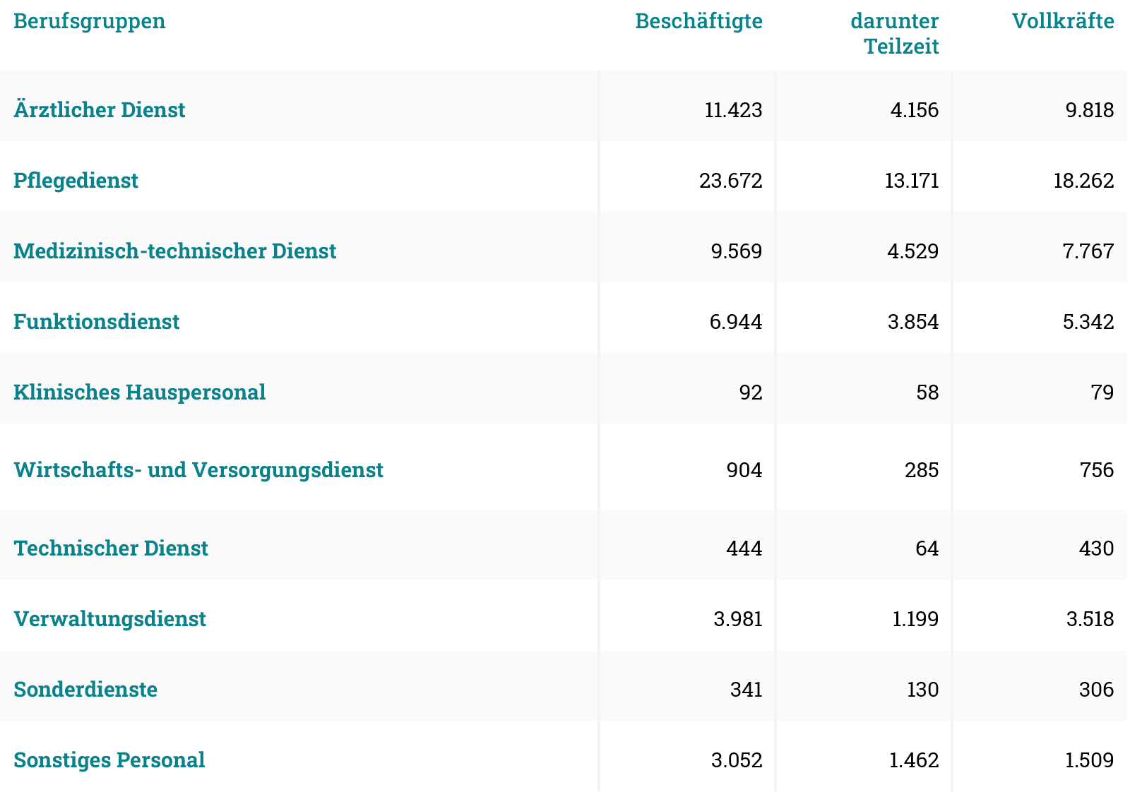Select Technischer Dienst Teilzeit value 64
Screen dimensions: 1130x792
927,548
